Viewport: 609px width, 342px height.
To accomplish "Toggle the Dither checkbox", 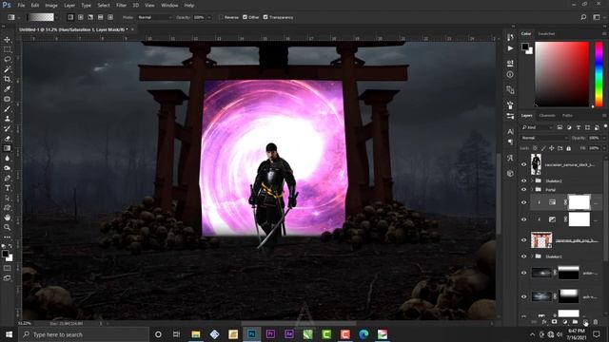I will (x=245, y=17).
